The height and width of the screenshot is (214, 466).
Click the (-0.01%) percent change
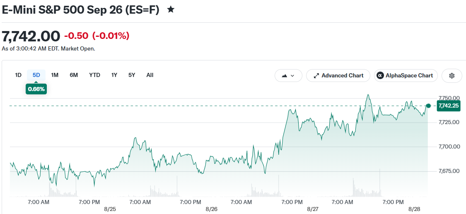pyautogui.click(x=111, y=36)
